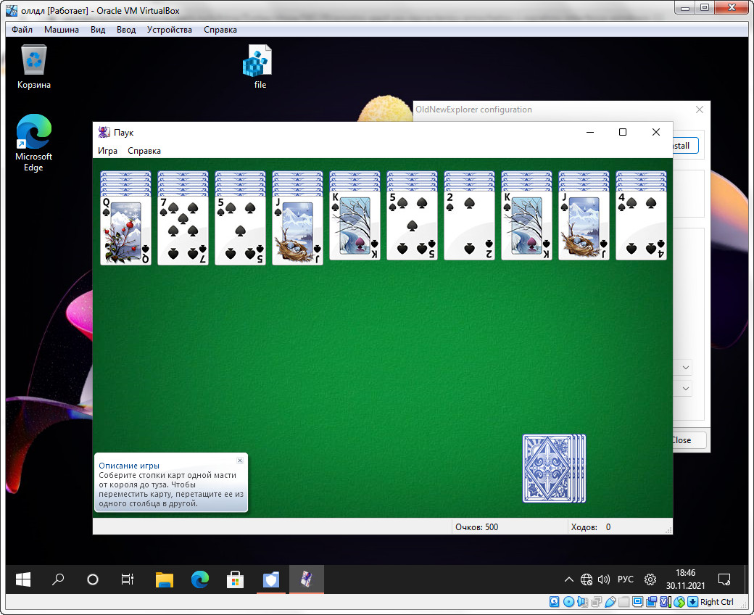The image size is (754, 615).
Task: Click VirtualBox CPU status indicator
Action: [x=666, y=601]
